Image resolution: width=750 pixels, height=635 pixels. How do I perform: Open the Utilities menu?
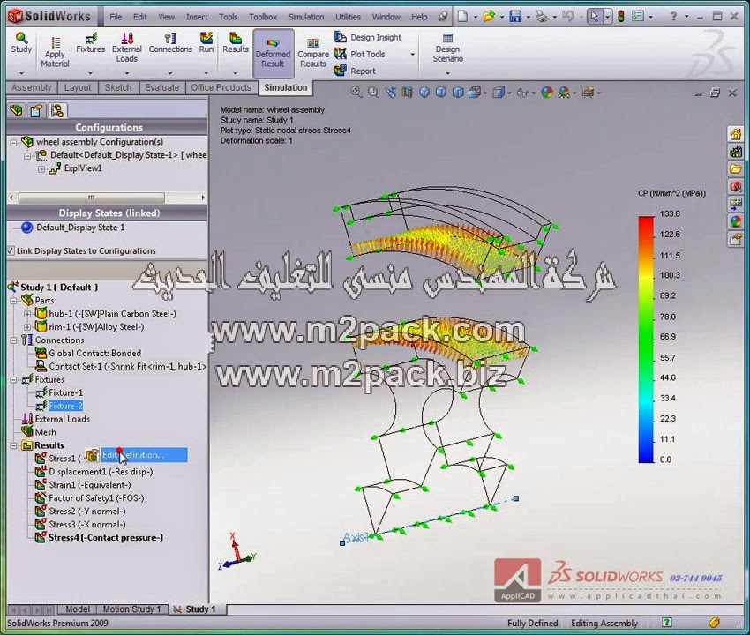(x=348, y=17)
